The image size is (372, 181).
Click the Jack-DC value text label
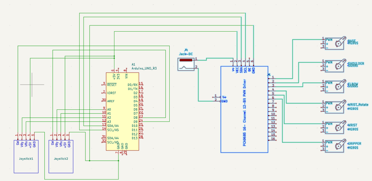pos(186,54)
